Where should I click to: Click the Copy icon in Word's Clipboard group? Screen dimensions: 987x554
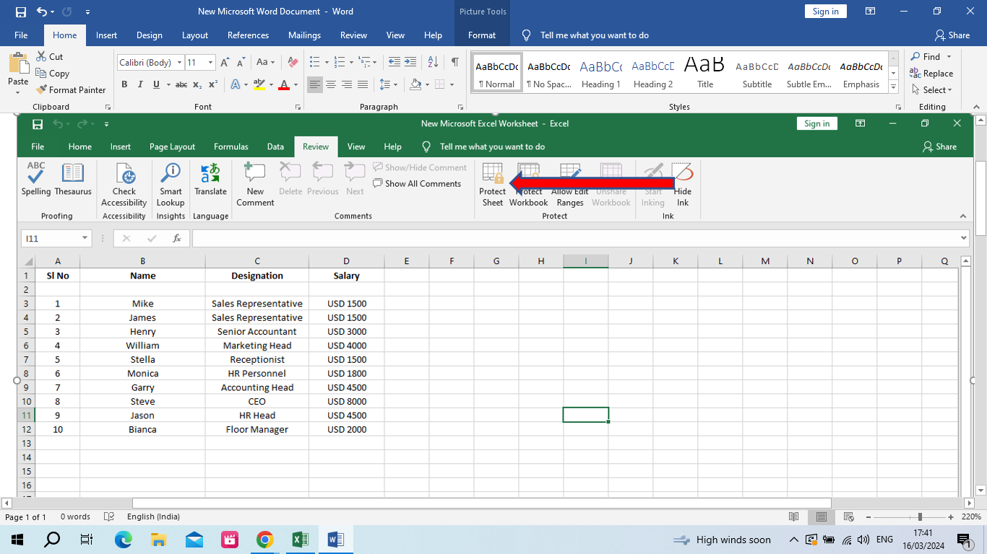[x=41, y=73]
